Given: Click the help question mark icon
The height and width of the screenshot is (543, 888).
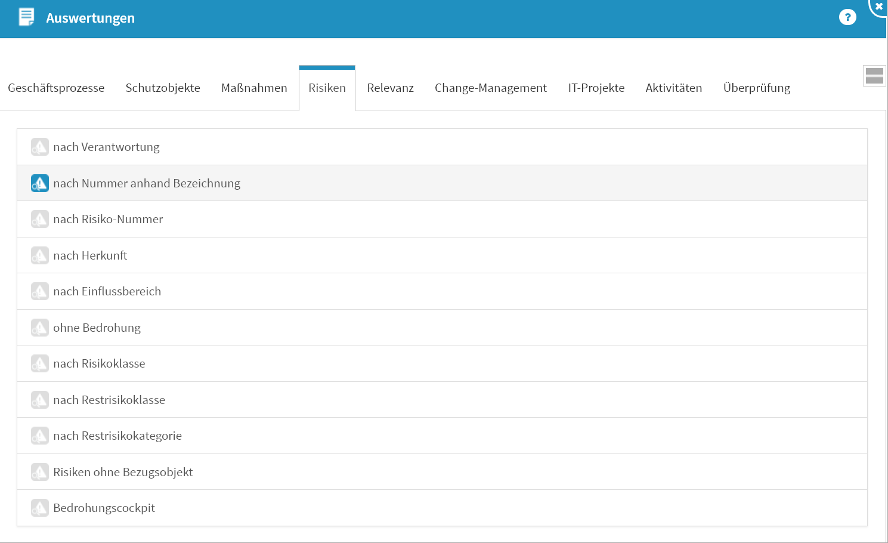Looking at the screenshot, I should tap(847, 17).
